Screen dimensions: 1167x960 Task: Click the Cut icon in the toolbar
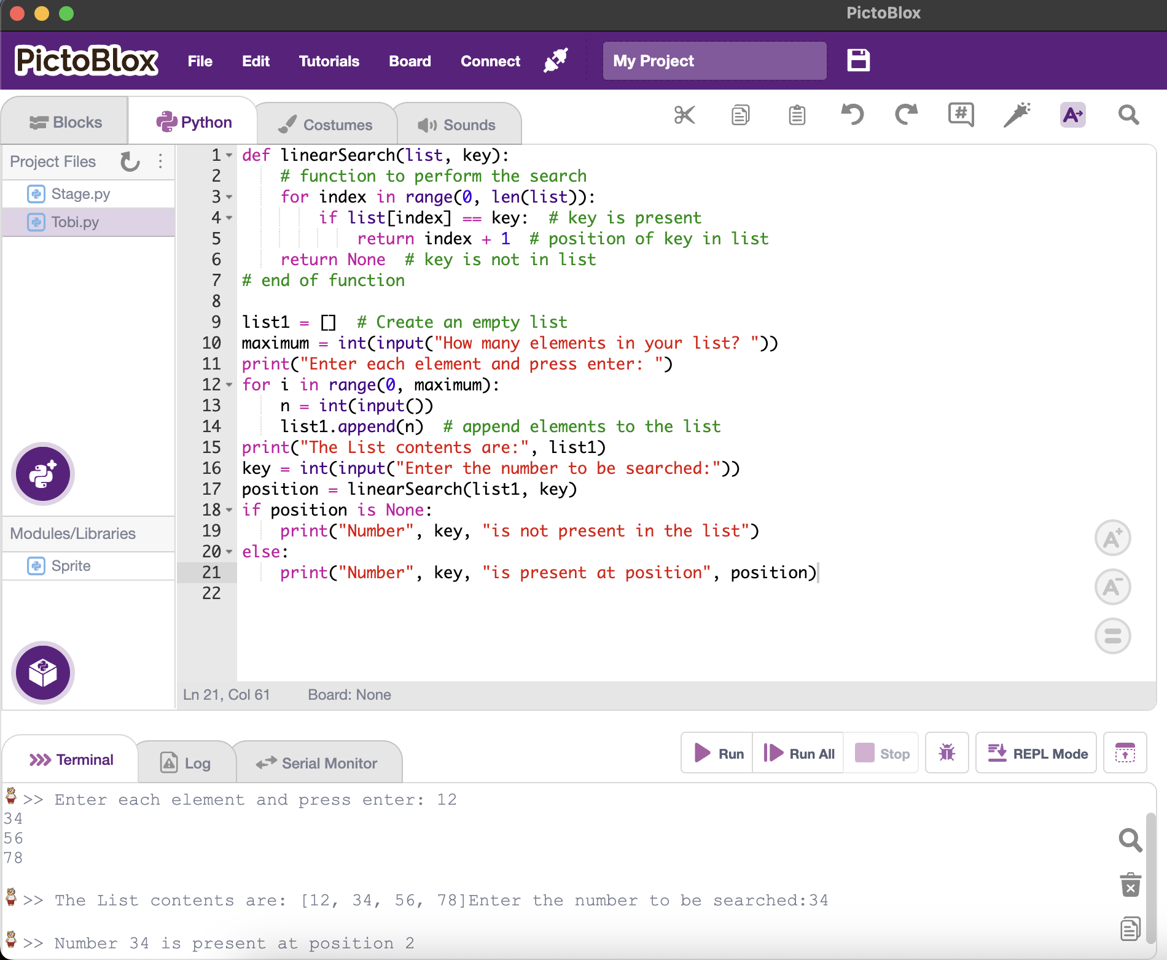click(684, 114)
